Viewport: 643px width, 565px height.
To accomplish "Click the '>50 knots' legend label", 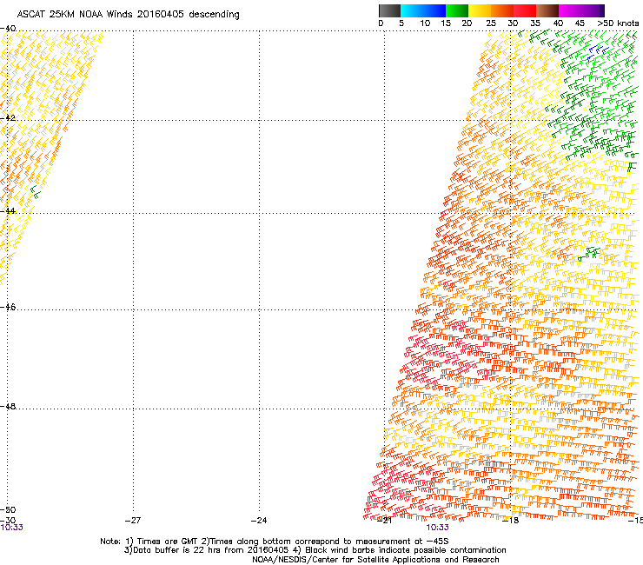I will coord(618,23).
